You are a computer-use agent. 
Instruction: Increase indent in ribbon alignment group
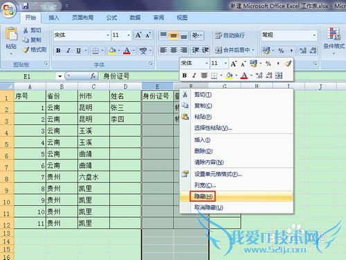205,50
